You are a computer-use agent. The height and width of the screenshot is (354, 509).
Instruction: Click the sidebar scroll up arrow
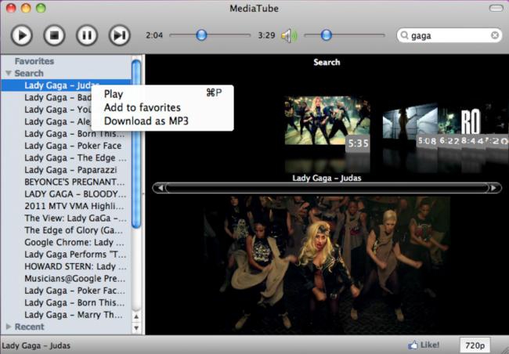[136, 316]
